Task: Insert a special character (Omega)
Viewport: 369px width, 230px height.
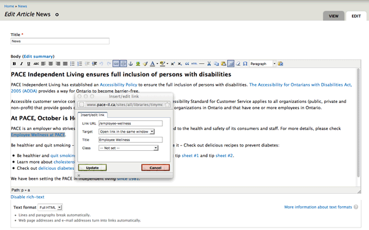Action: point(245,64)
